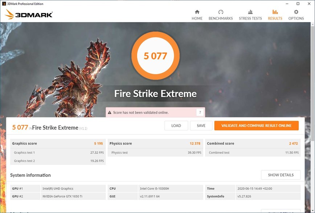Expand system information with SHOW DETAILS
Image resolution: width=315 pixels, height=213 pixels.
click(x=281, y=175)
